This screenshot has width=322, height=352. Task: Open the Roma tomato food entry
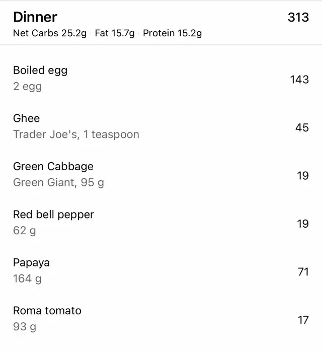47,311
